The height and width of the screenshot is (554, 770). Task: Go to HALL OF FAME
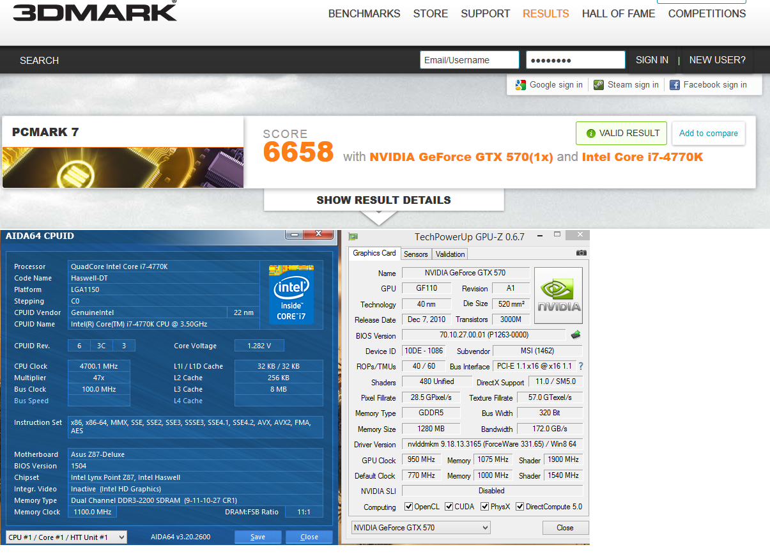click(x=619, y=13)
